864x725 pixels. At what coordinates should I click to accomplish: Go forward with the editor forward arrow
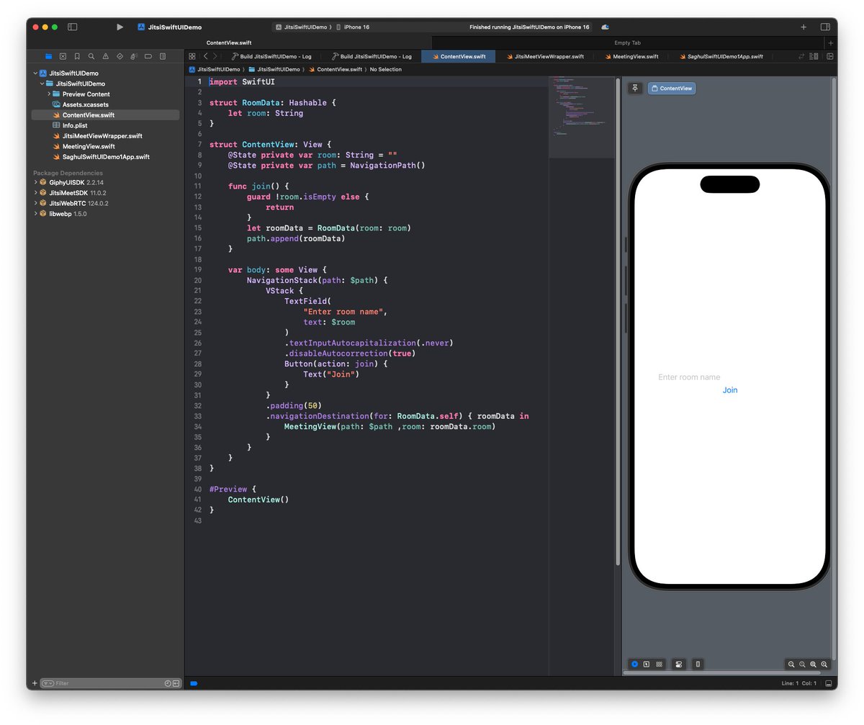(215, 56)
